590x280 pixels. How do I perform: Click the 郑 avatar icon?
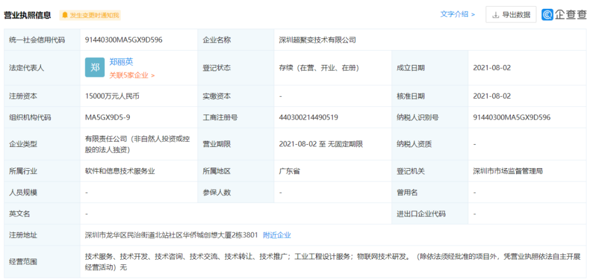click(x=95, y=68)
